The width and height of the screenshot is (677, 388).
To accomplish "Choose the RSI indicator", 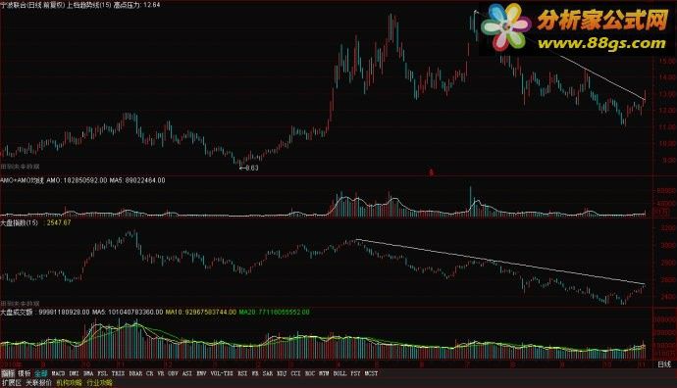I will coord(243,373).
